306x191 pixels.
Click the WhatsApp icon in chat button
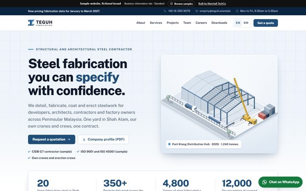pyautogui.click(x=264, y=182)
